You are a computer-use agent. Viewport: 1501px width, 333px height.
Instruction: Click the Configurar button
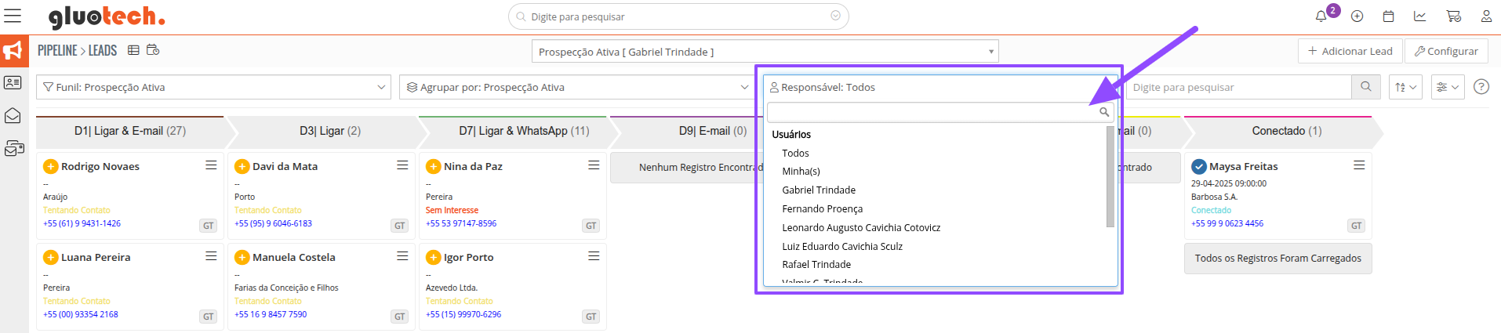click(1446, 51)
